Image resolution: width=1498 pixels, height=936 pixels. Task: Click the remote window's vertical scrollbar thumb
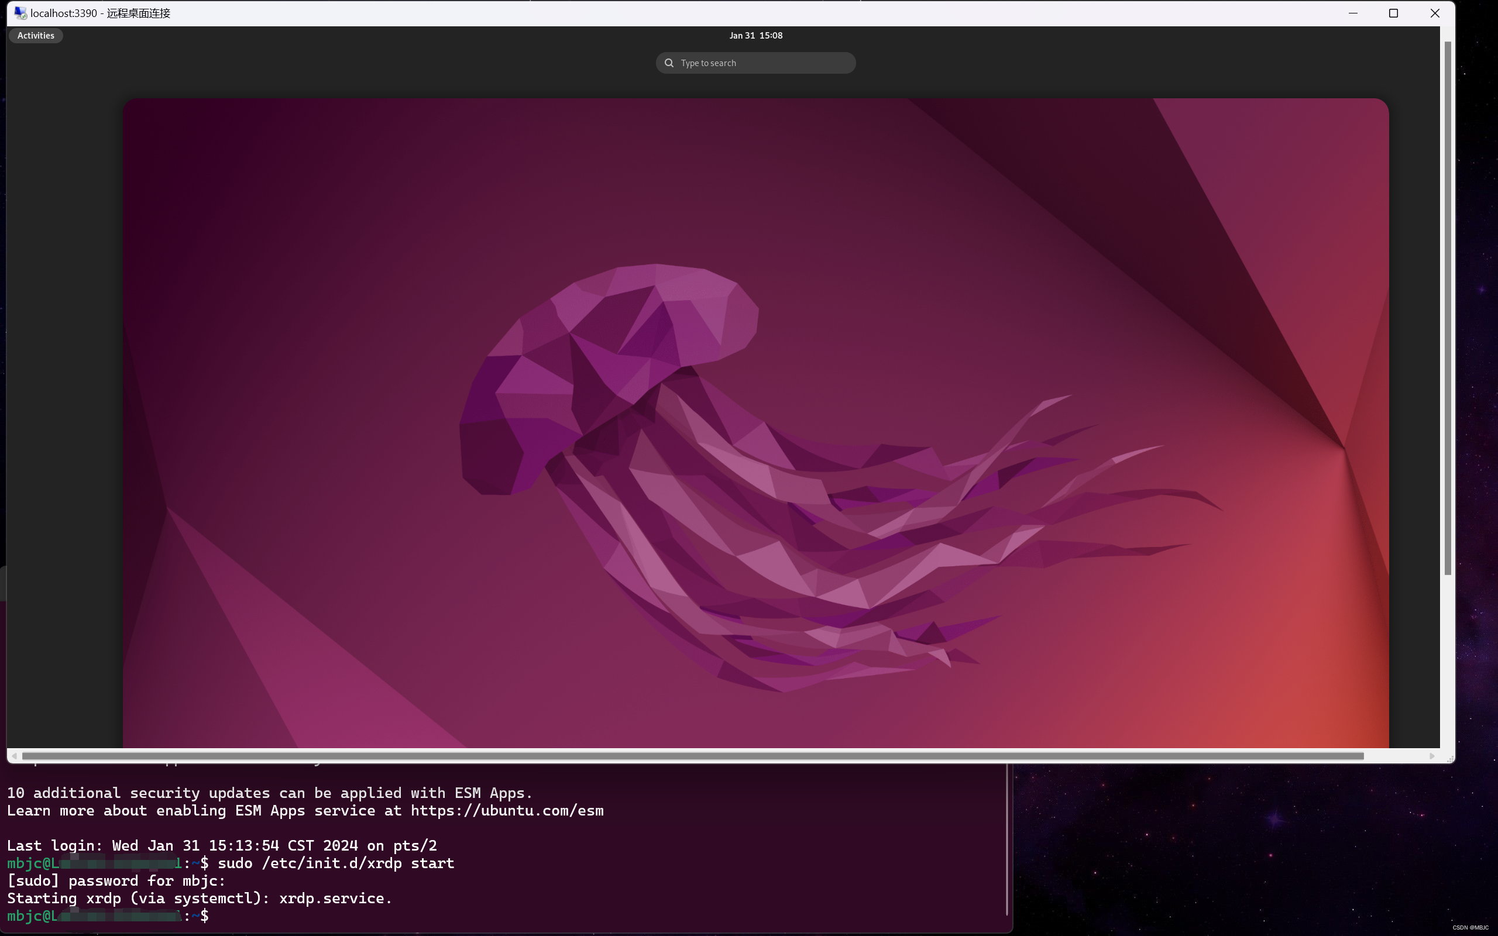tap(1447, 308)
